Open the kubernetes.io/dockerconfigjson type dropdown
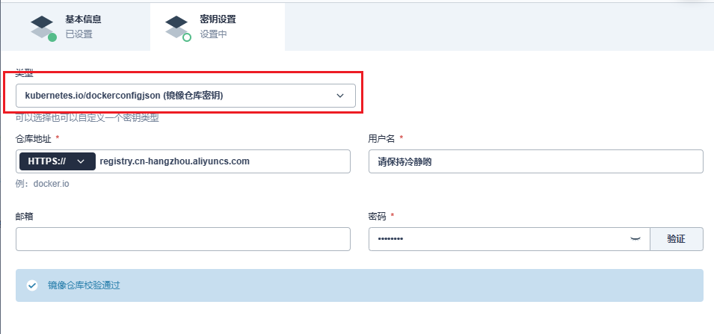The height and width of the screenshot is (334, 714). [185, 96]
